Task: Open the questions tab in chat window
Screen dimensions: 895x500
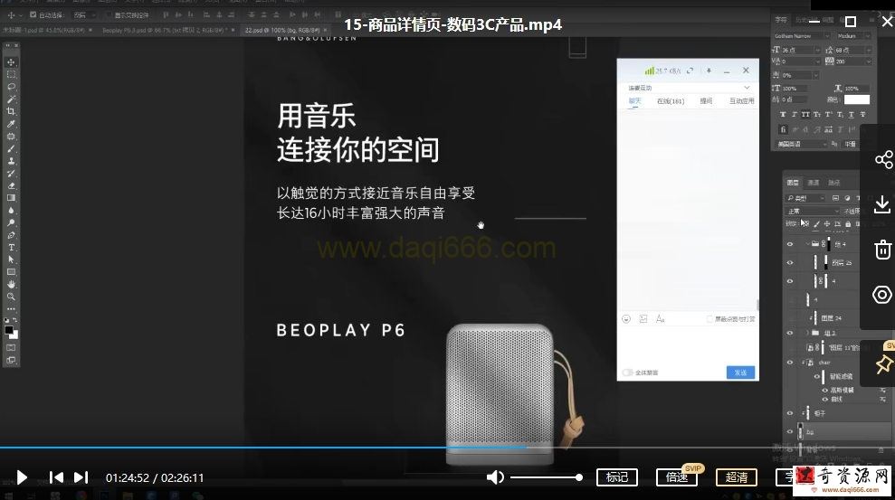Action: click(x=706, y=101)
